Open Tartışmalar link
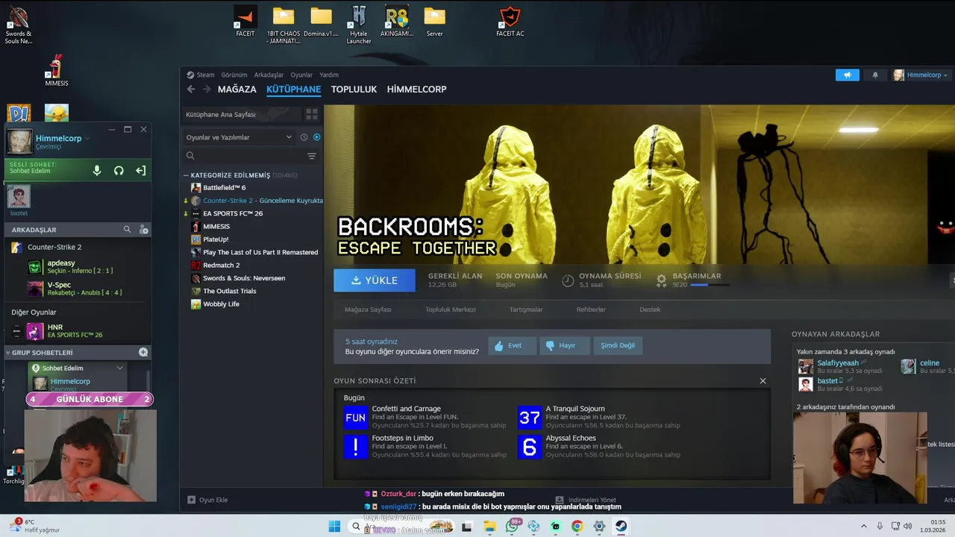The width and height of the screenshot is (955, 537). [526, 310]
